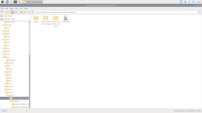Select the root folder in tree
Viewport: 202px width, 113px height.
coord(7,37)
